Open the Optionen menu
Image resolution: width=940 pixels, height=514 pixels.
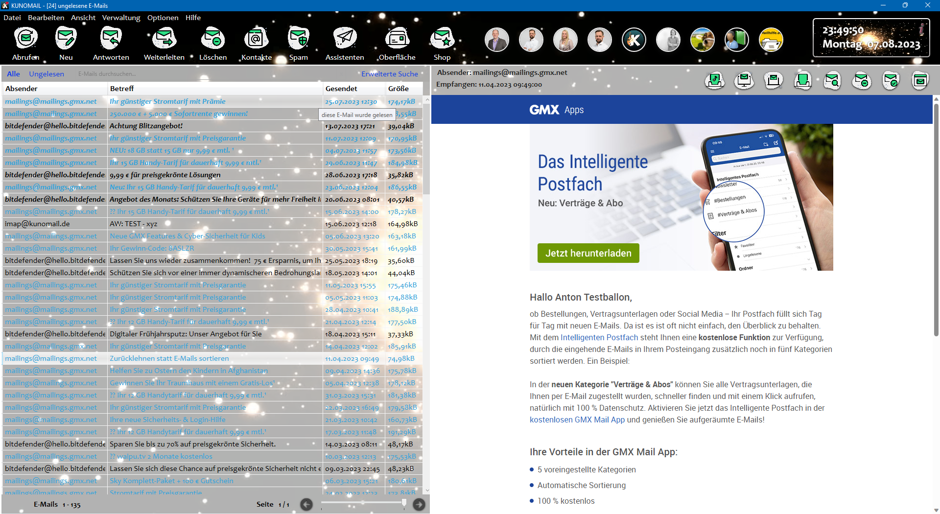163,18
